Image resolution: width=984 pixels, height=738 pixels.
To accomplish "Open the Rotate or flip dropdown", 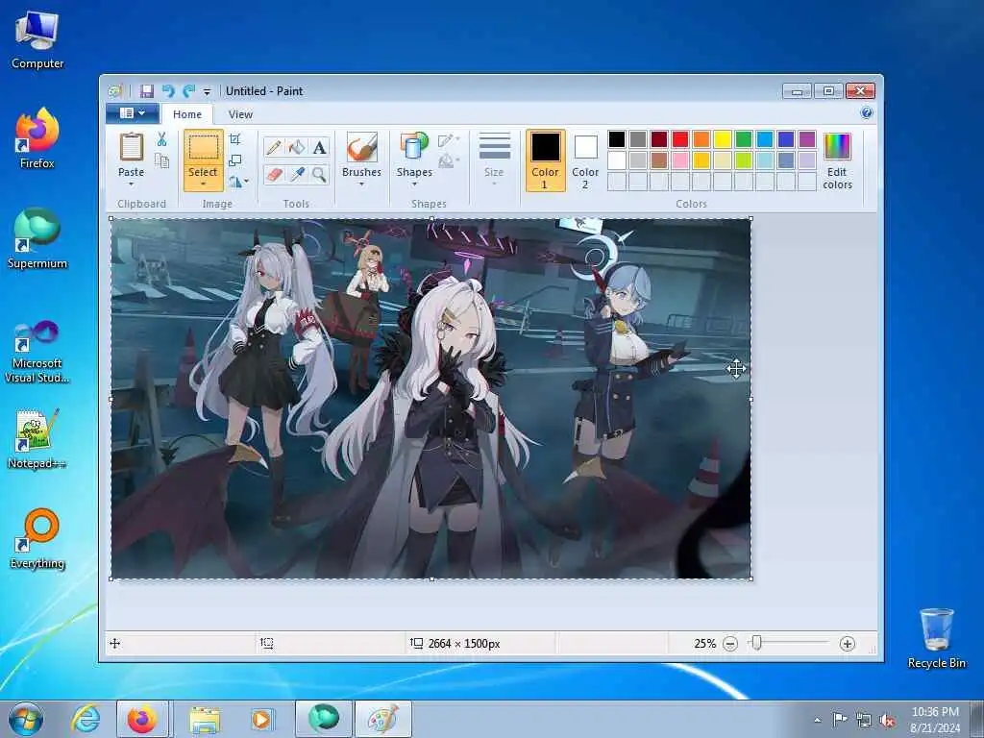I will [238, 182].
